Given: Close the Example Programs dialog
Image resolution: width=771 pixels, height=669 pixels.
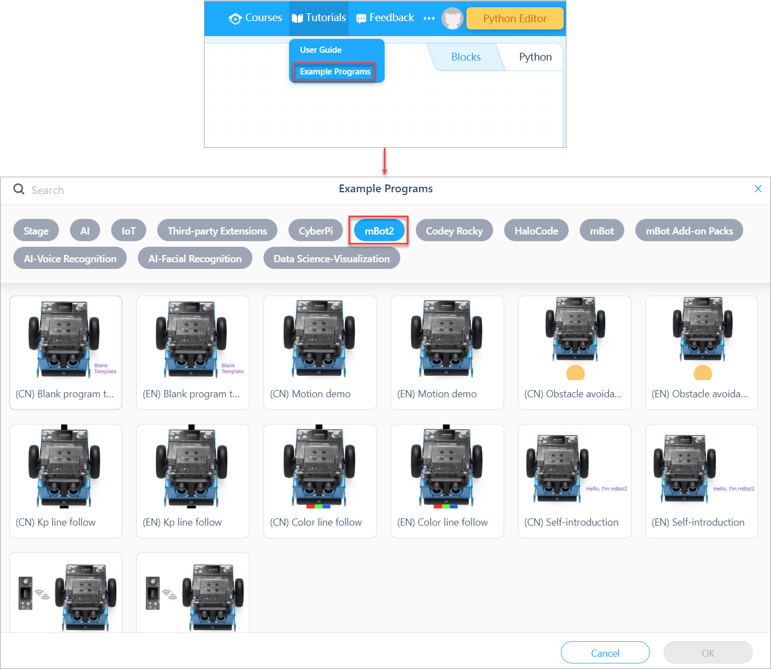Looking at the screenshot, I should 758,189.
